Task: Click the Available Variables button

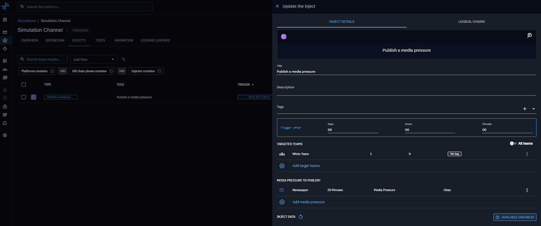Action: pyautogui.click(x=515, y=217)
